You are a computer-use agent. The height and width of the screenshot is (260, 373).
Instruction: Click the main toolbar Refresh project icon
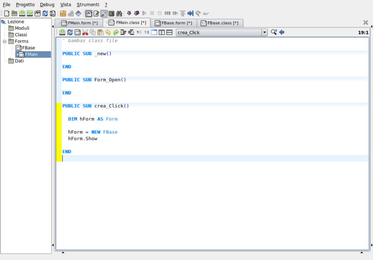tap(45, 13)
